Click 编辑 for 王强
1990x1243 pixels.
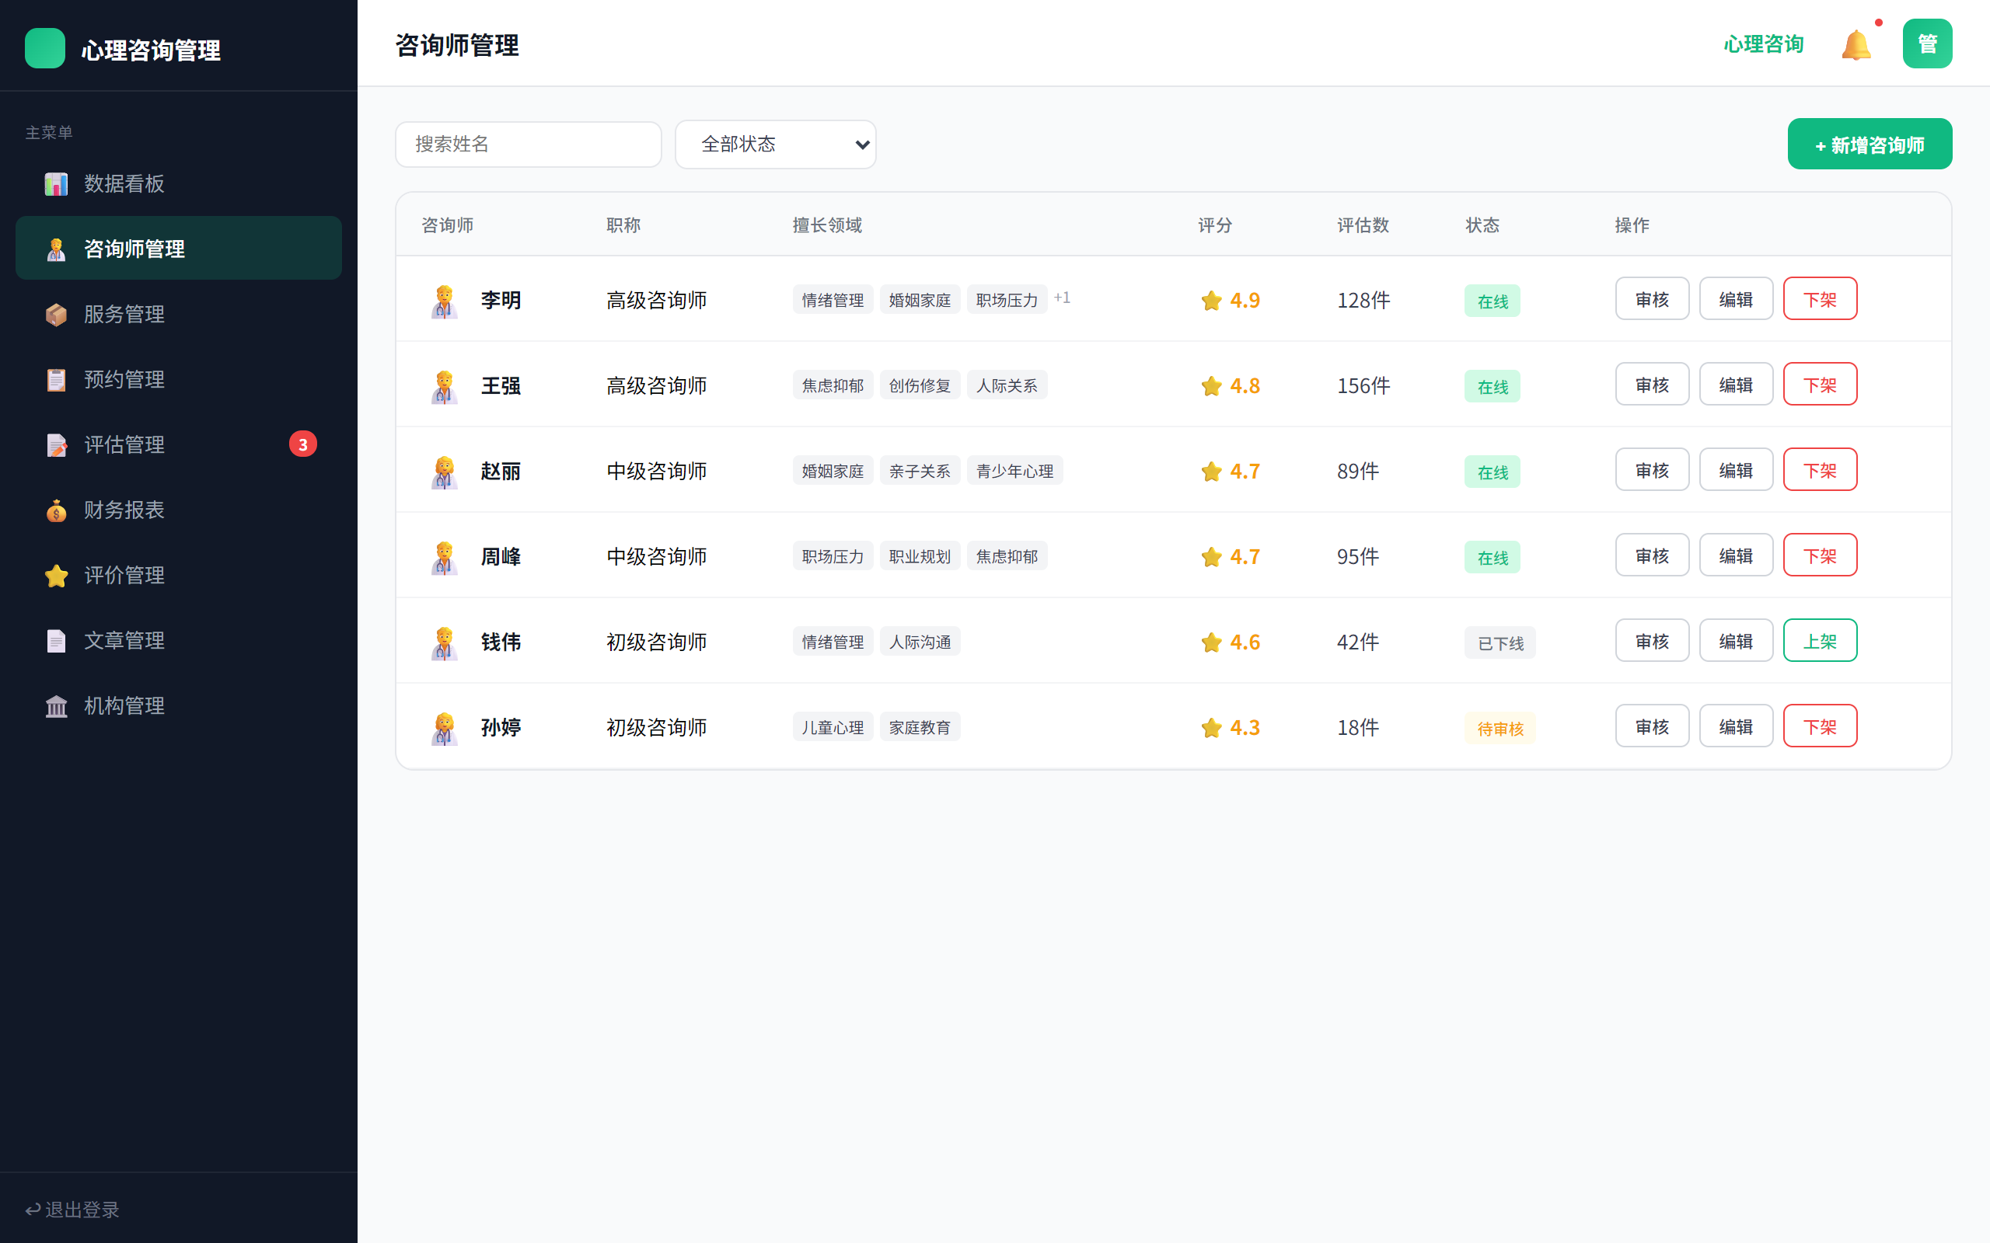pyautogui.click(x=1735, y=385)
